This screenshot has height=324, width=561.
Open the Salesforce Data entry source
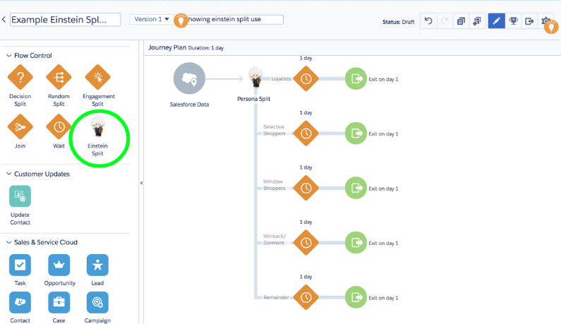[189, 78]
